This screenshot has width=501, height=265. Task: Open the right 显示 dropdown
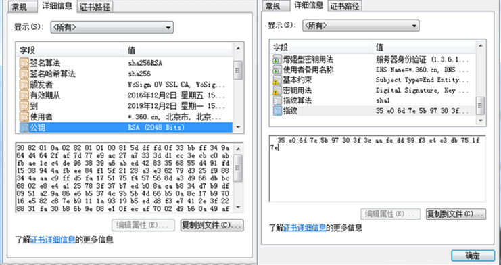(x=361, y=26)
